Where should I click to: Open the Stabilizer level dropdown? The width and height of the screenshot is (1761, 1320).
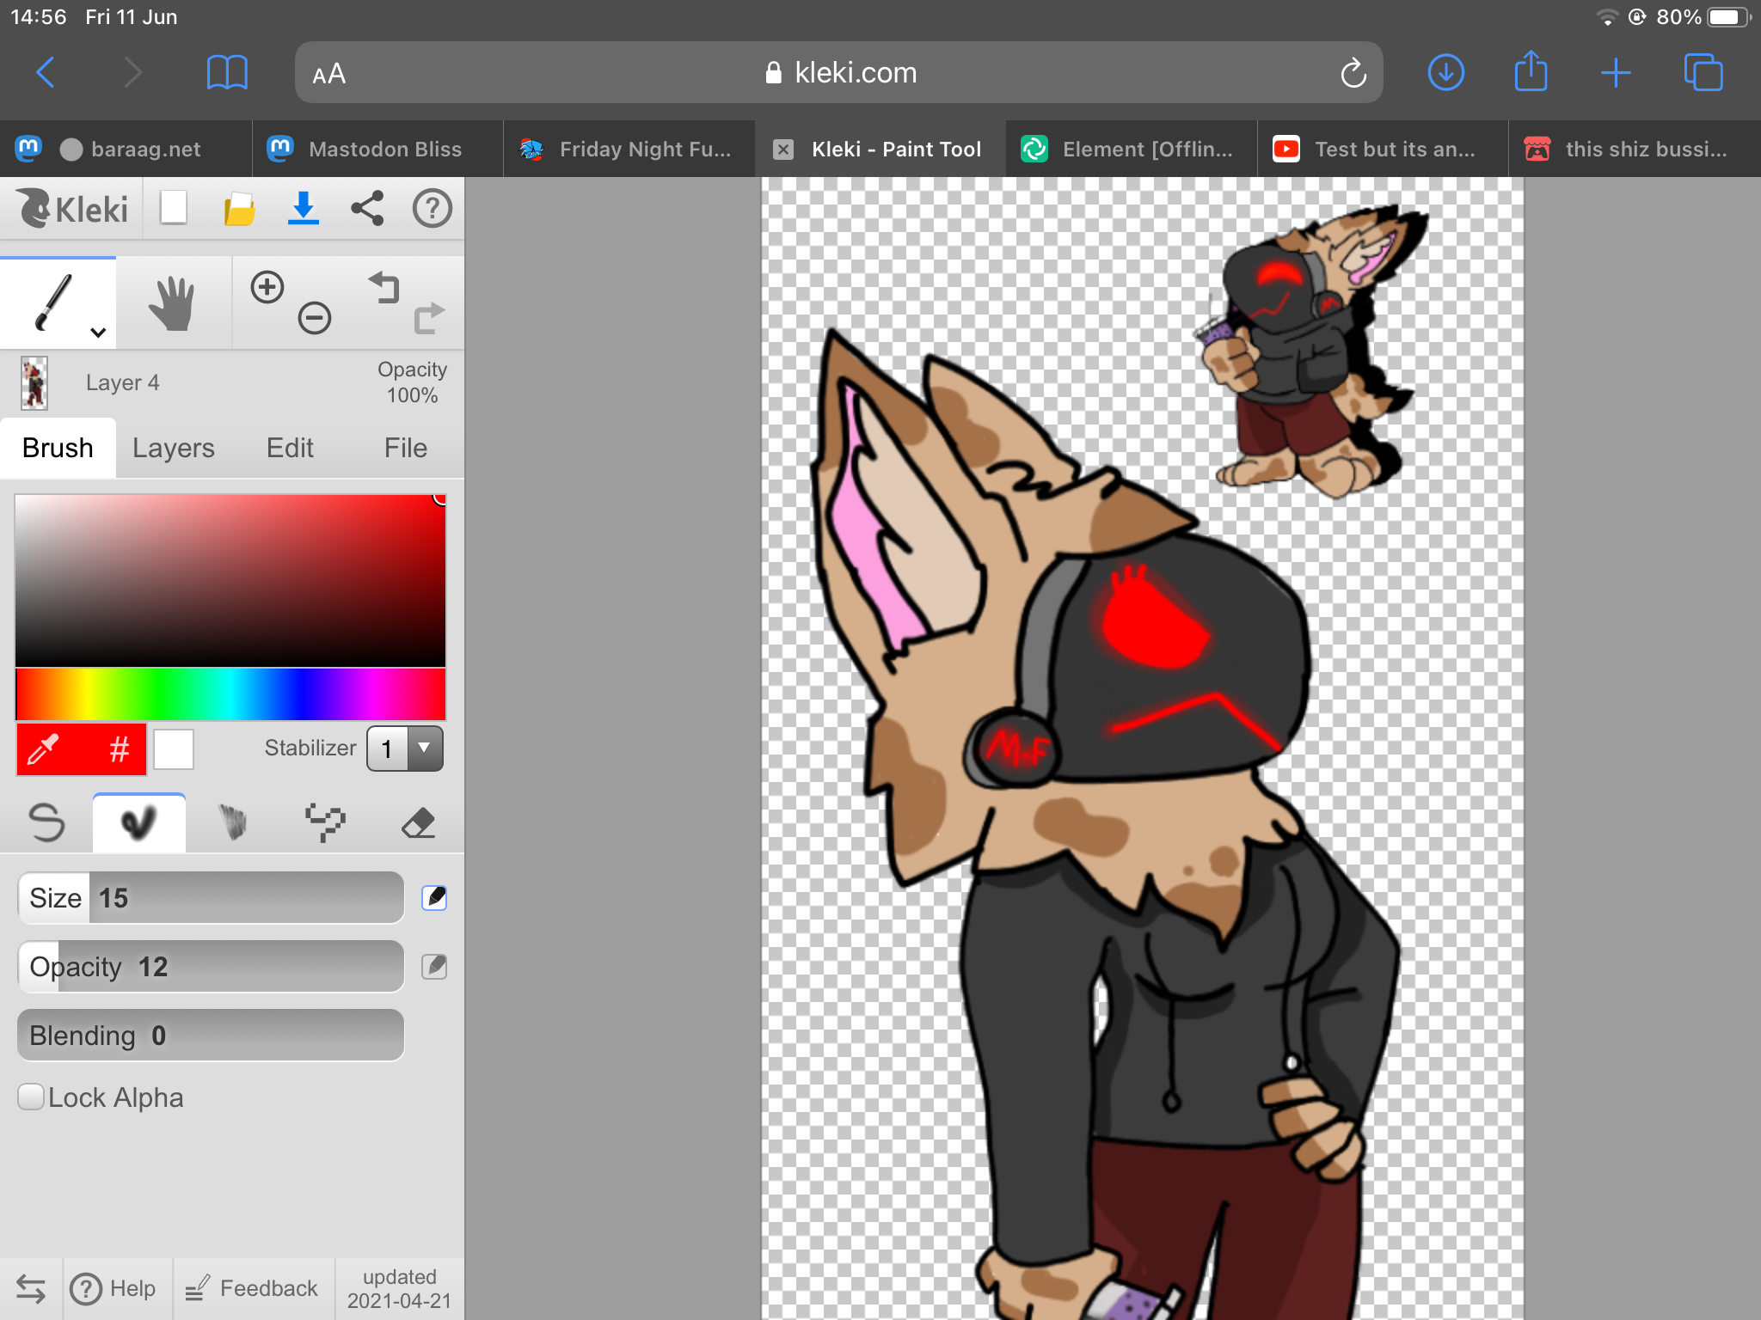(x=405, y=749)
